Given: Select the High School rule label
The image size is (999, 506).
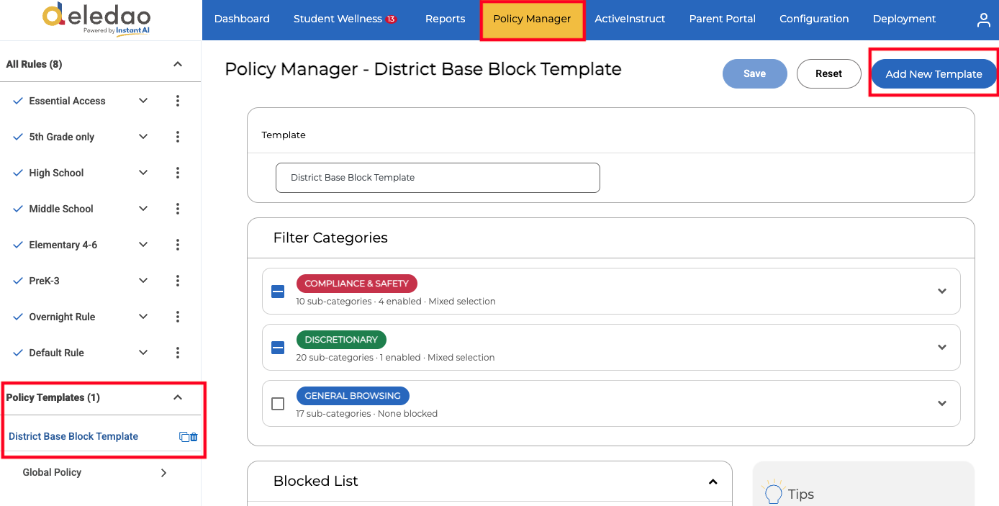Looking at the screenshot, I should [56, 173].
